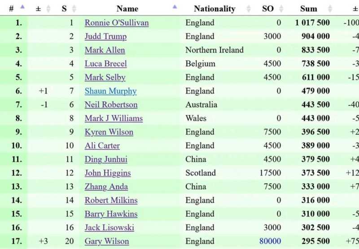This screenshot has width=359, height=249.
Task: Click Gary Wilson's 80000 SO value
Action: (270, 241)
